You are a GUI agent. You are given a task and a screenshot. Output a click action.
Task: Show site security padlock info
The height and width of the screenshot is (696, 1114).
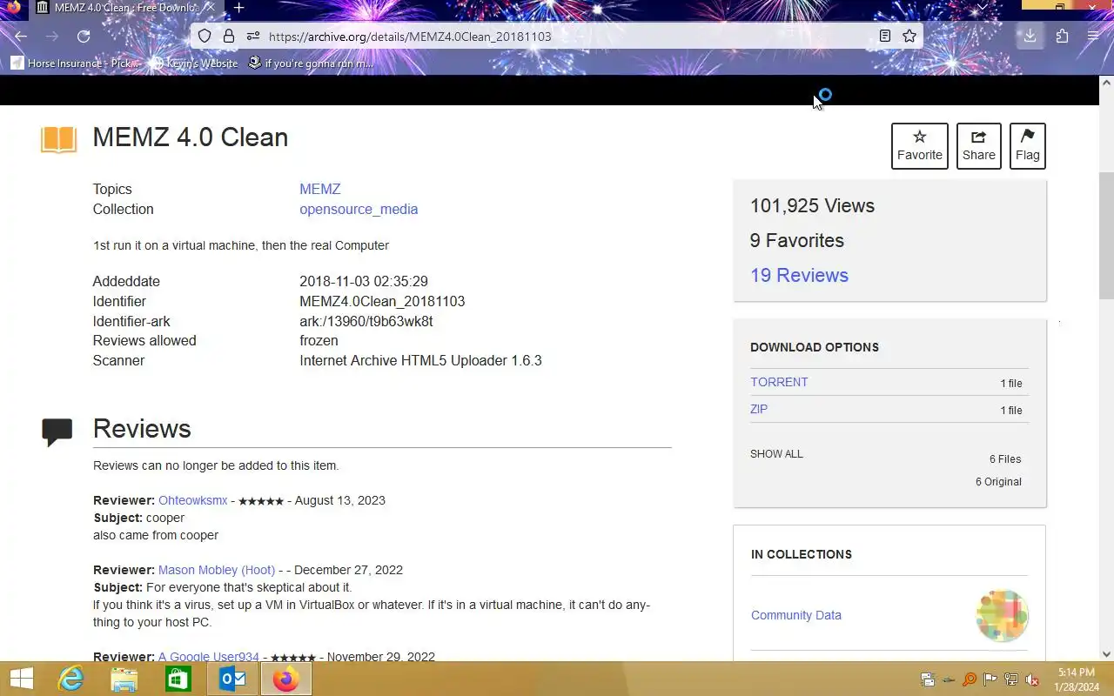[x=229, y=37]
